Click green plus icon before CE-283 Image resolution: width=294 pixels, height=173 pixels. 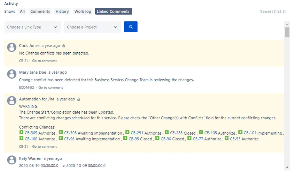tap(167, 132)
